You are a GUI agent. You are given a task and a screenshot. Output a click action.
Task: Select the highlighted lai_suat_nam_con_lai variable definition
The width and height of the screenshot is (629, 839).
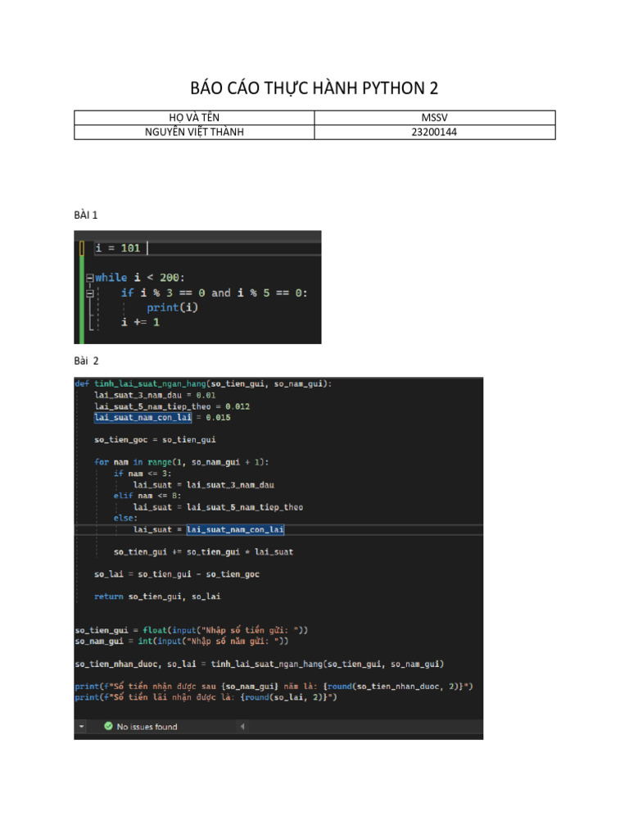click(143, 417)
